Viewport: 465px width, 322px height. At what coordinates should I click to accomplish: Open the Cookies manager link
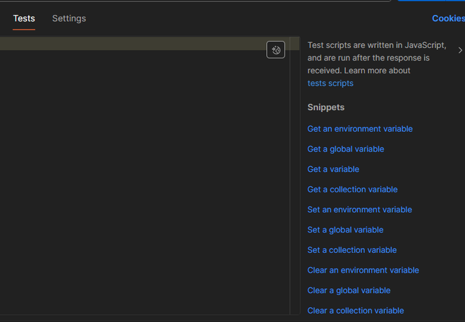click(448, 18)
